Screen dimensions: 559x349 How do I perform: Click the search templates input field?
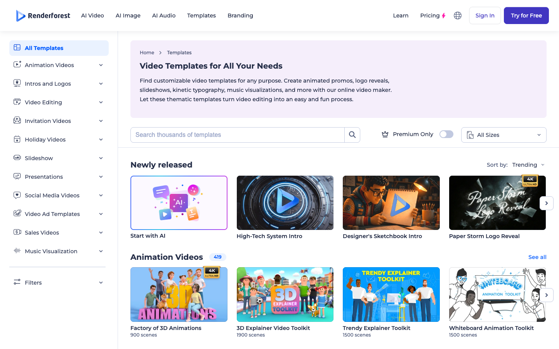pyautogui.click(x=238, y=135)
